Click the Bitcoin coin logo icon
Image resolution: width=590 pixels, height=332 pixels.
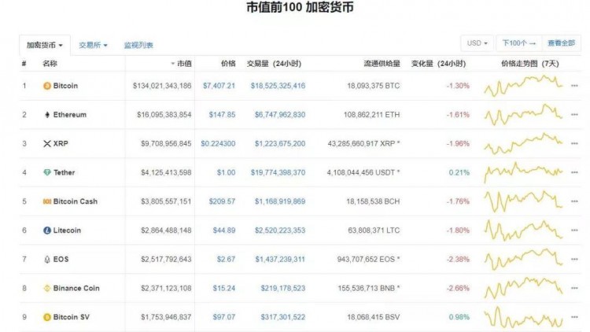pos(47,86)
